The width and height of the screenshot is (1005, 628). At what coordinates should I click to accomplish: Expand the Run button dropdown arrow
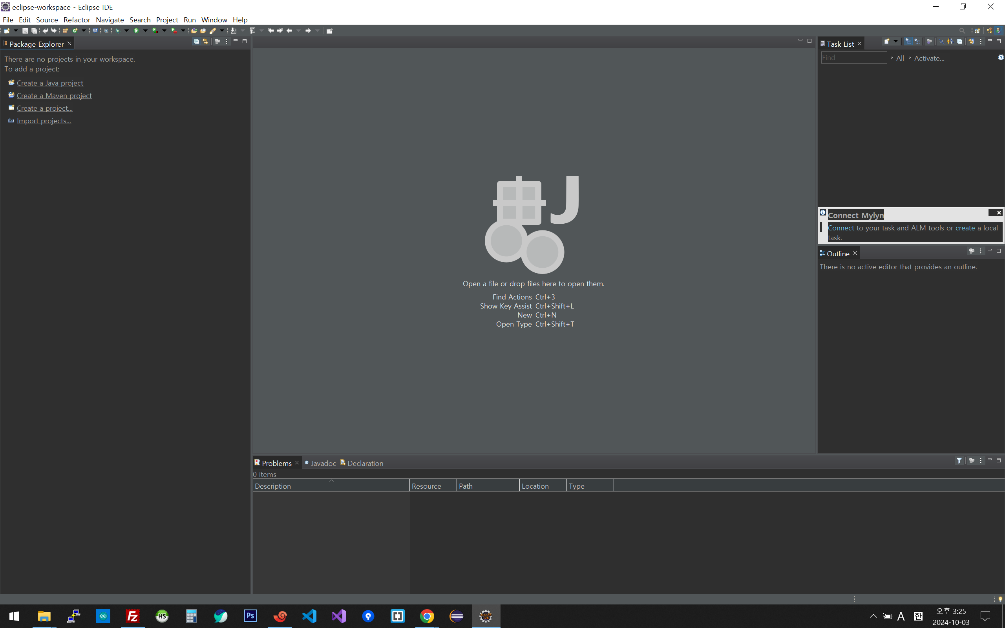145,31
